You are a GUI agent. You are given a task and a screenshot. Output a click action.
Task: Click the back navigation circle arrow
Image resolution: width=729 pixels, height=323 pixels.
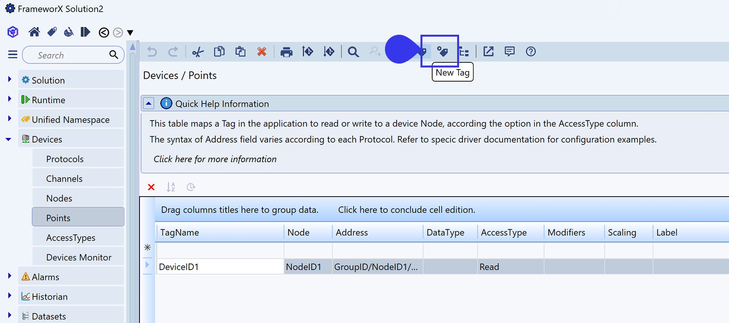coord(104,32)
